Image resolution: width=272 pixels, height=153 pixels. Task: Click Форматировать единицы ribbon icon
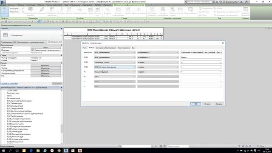click(30, 11)
